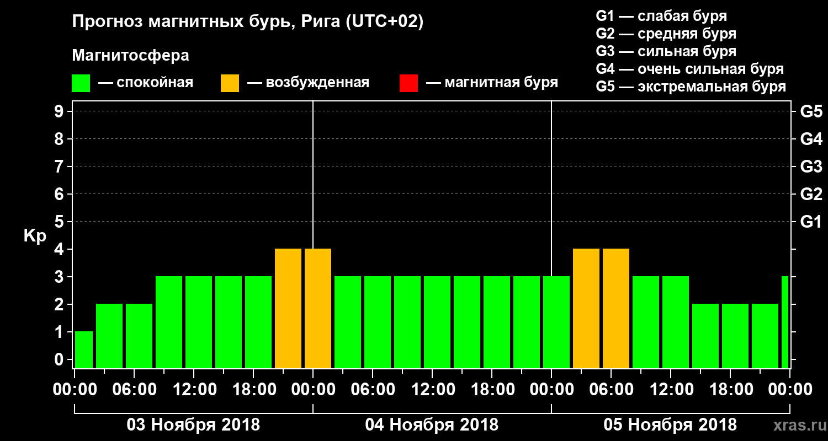Select the orange bar just before midnight of 03 Ноября
Viewport: 828px width, 441px height.
pos(288,308)
